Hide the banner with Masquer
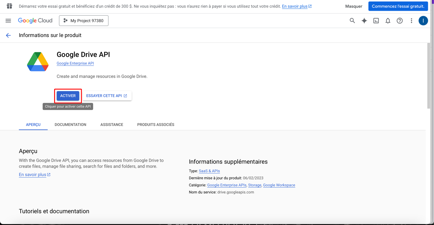 pyautogui.click(x=354, y=6)
